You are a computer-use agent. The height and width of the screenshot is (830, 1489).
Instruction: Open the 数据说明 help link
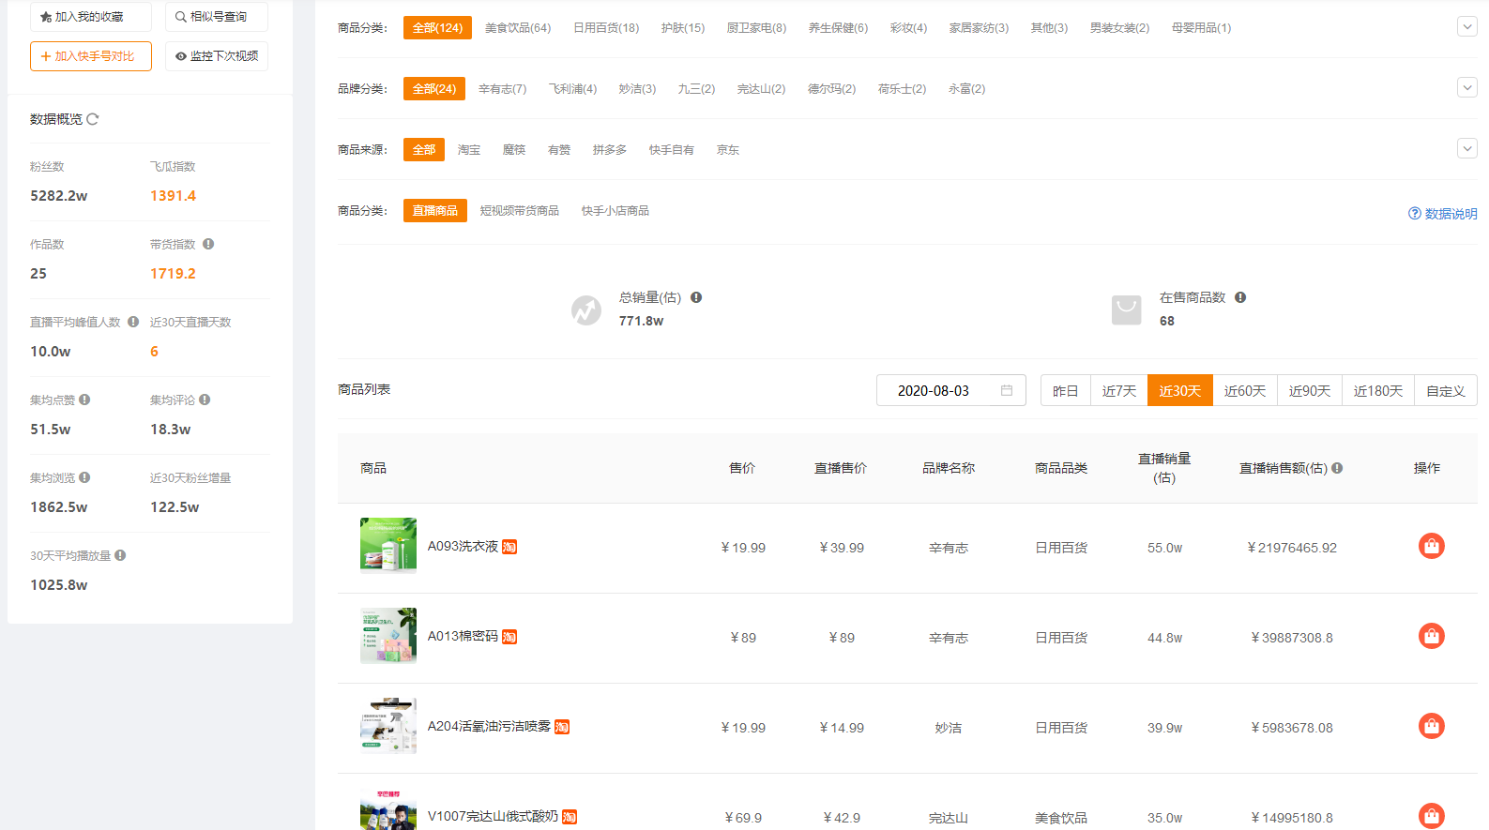(1443, 214)
